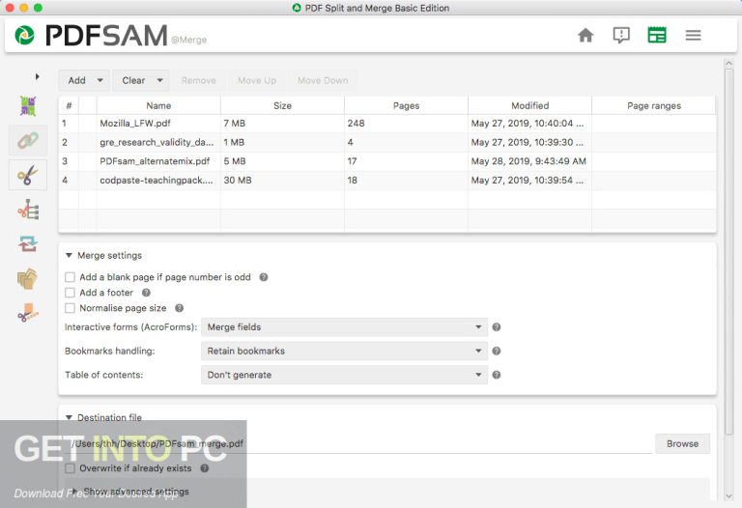Click the PDFsam logo icon
The height and width of the screenshot is (508, 742).
coord(24,36)
